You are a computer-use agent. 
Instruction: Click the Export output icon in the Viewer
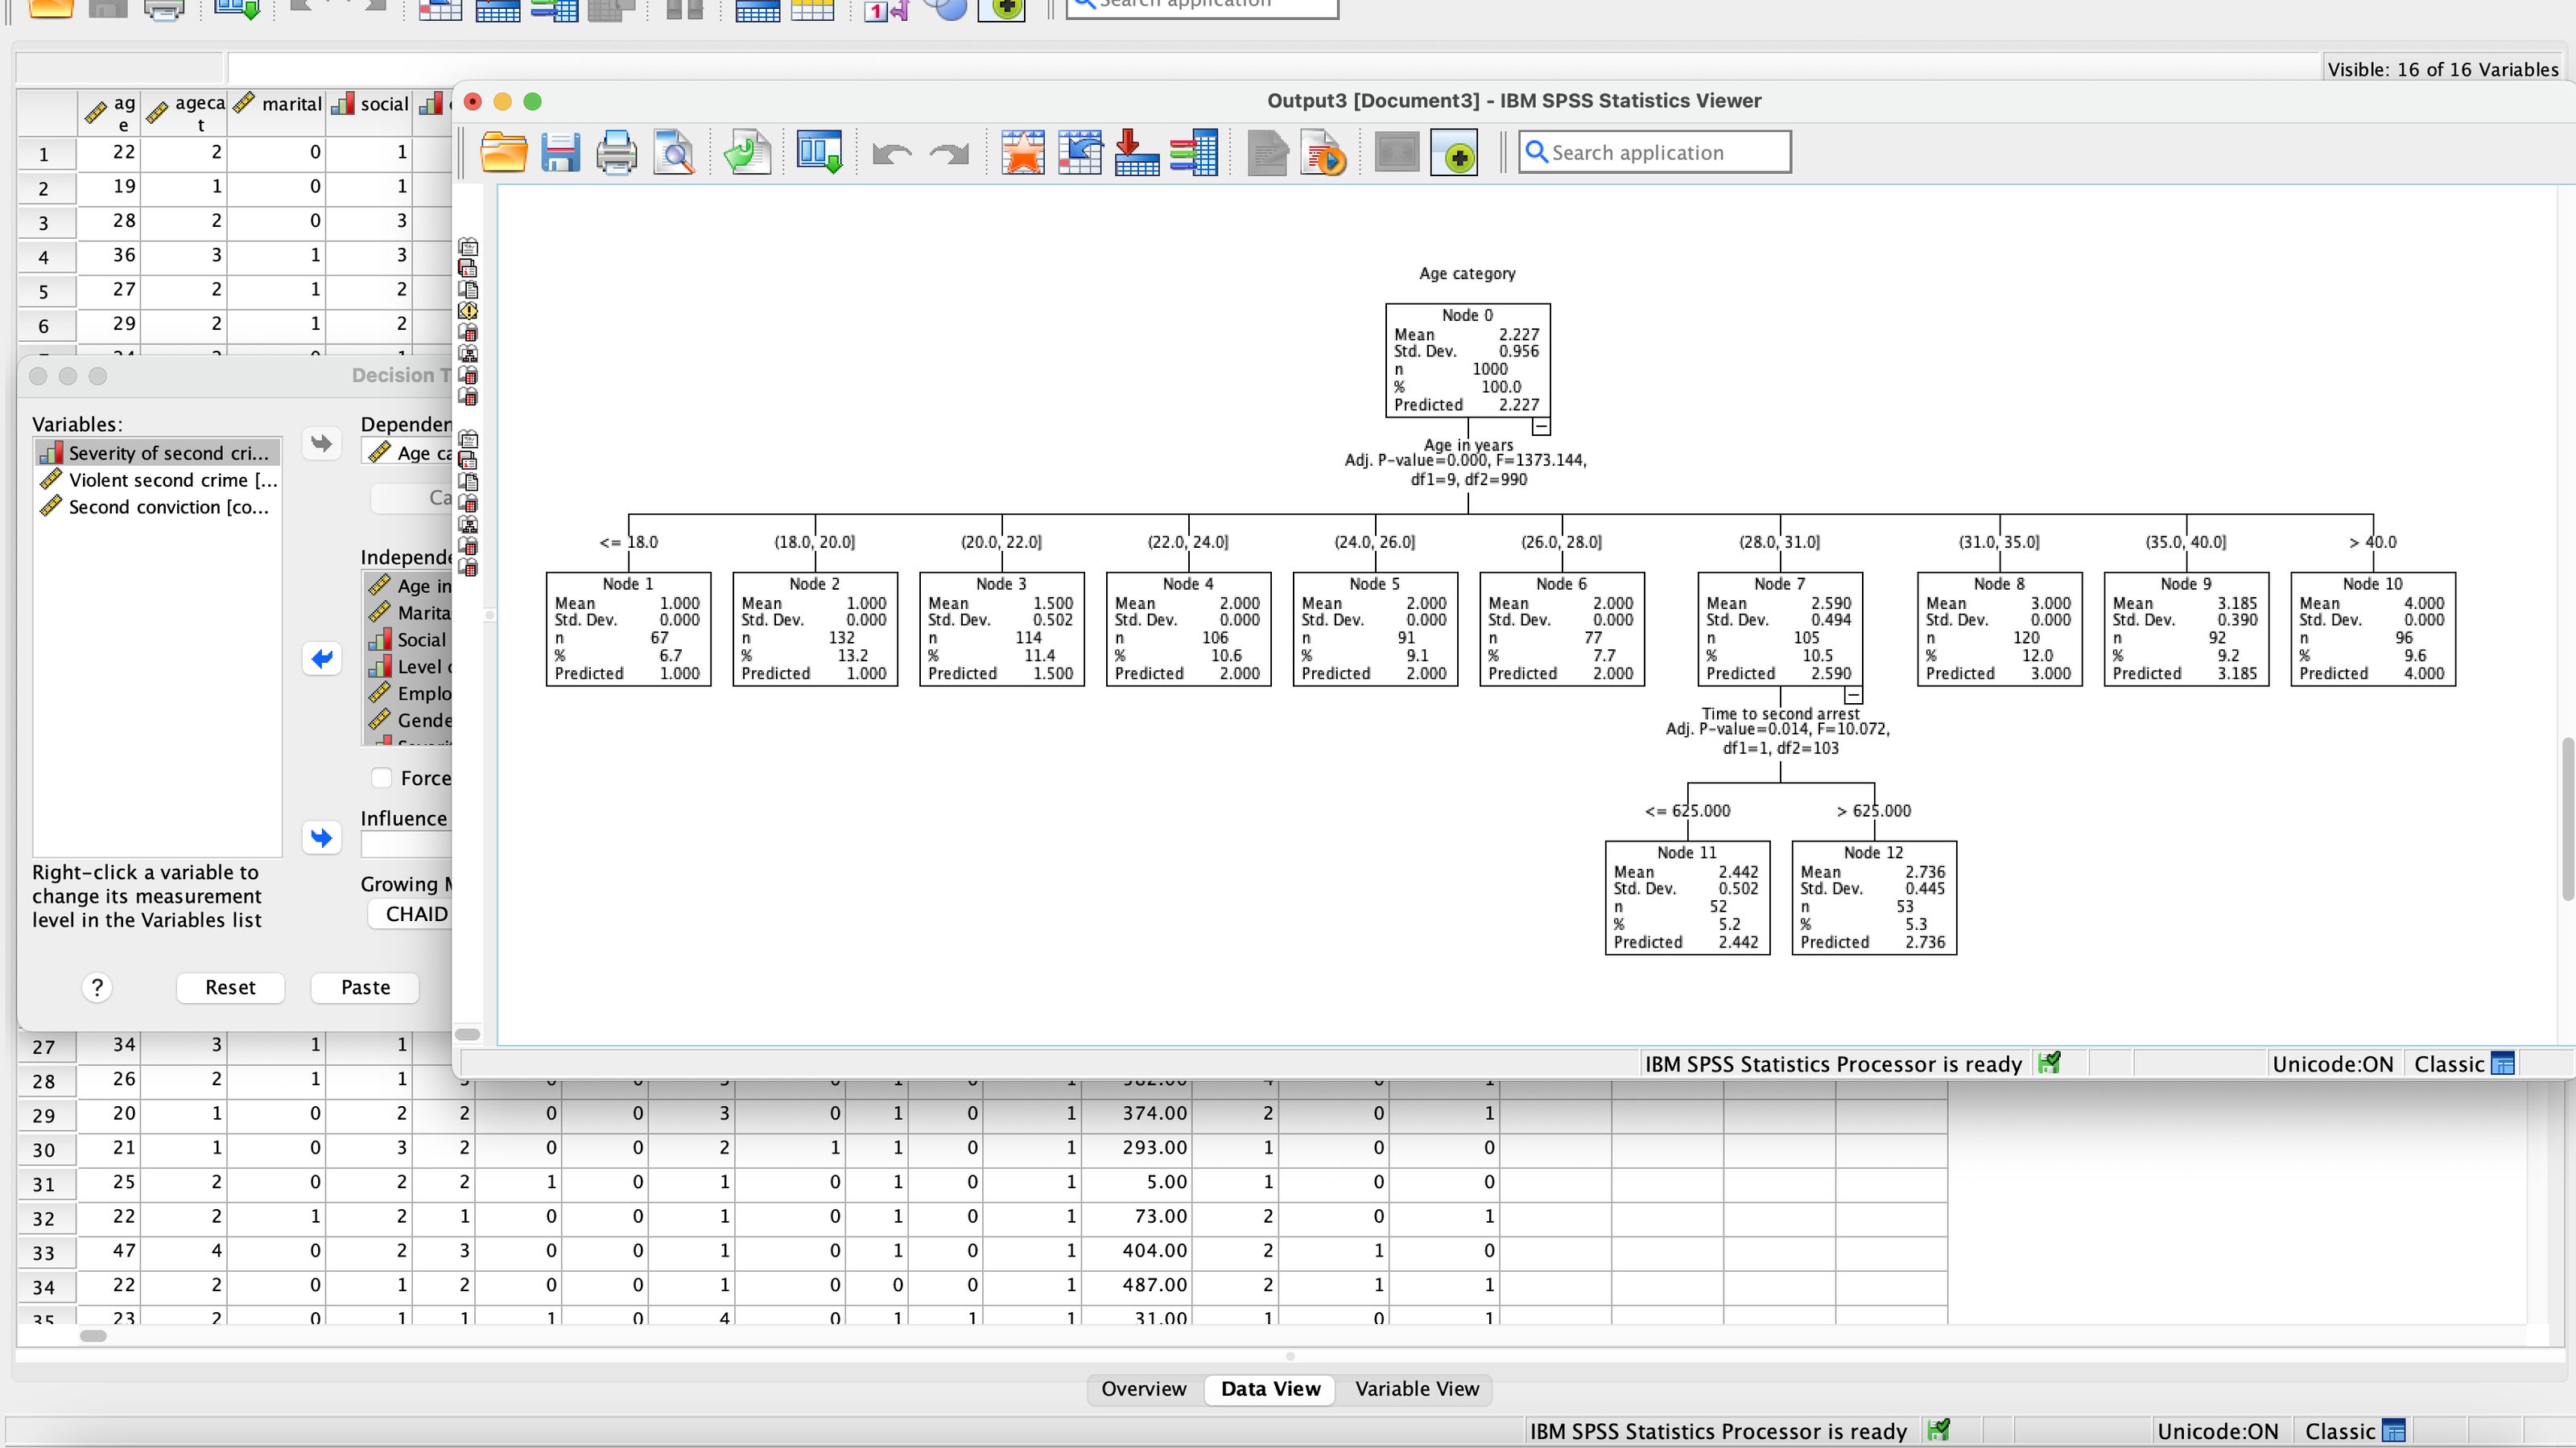pos(747,153)
